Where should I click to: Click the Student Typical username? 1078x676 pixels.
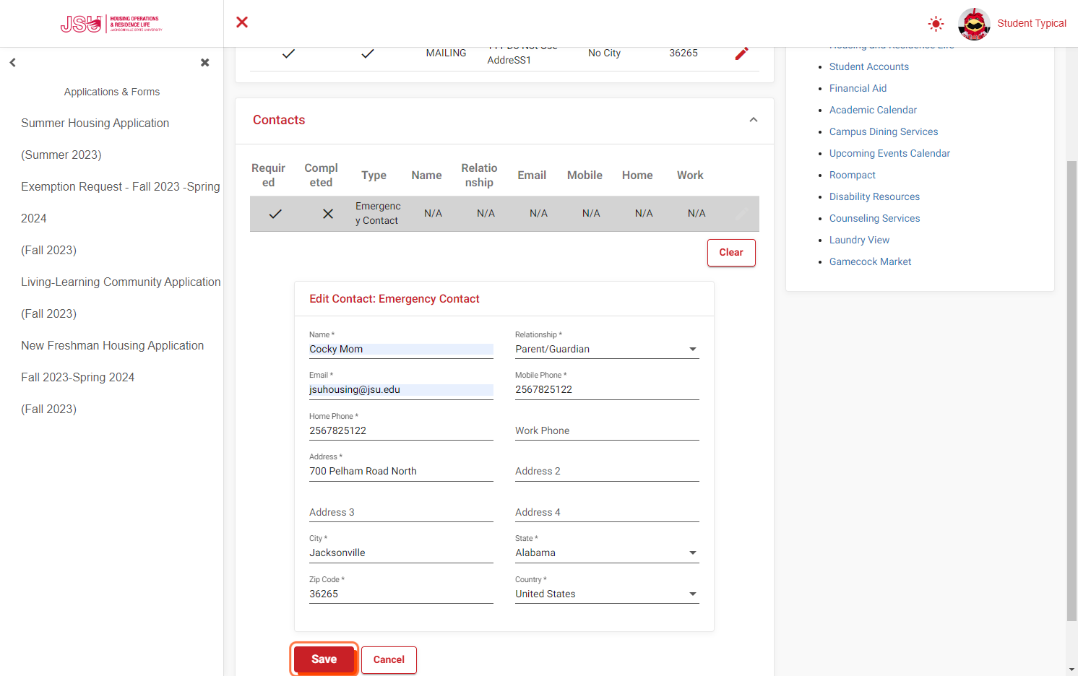[1032, 24]
